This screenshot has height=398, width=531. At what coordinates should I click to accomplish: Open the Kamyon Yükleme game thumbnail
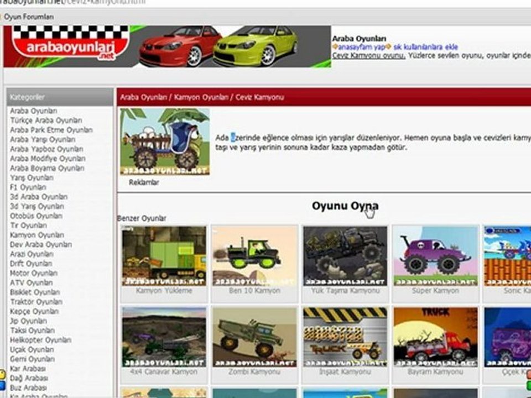[x=164, y=256]
